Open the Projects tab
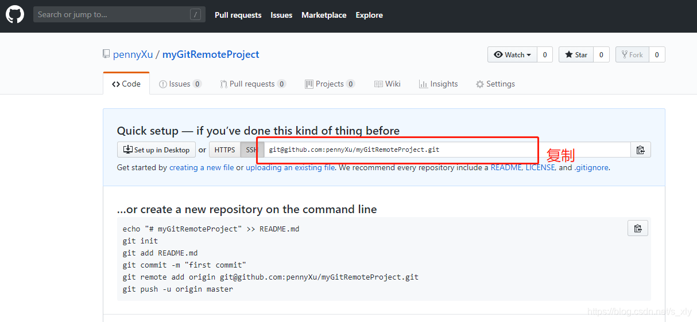The width and height of the screenshot is (697, 322). click(x=330, y=84)
